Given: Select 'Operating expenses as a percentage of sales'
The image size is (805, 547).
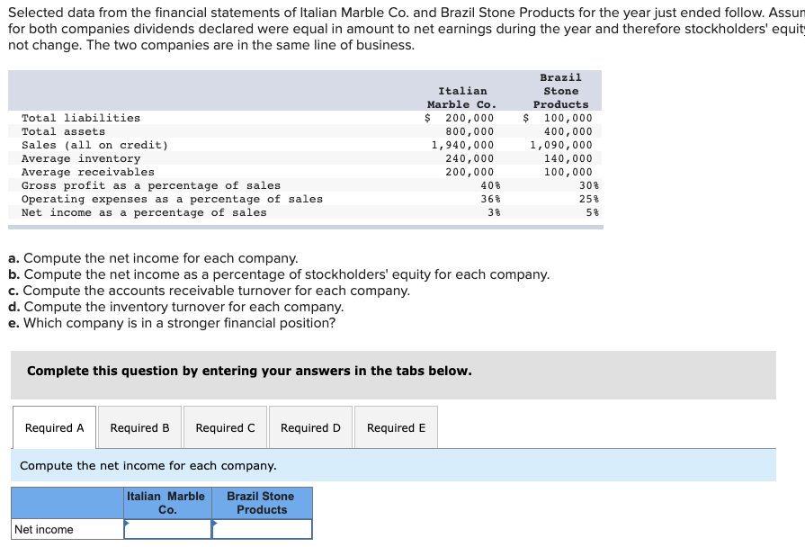Looking at the screenshot, I should coord(172,199).
